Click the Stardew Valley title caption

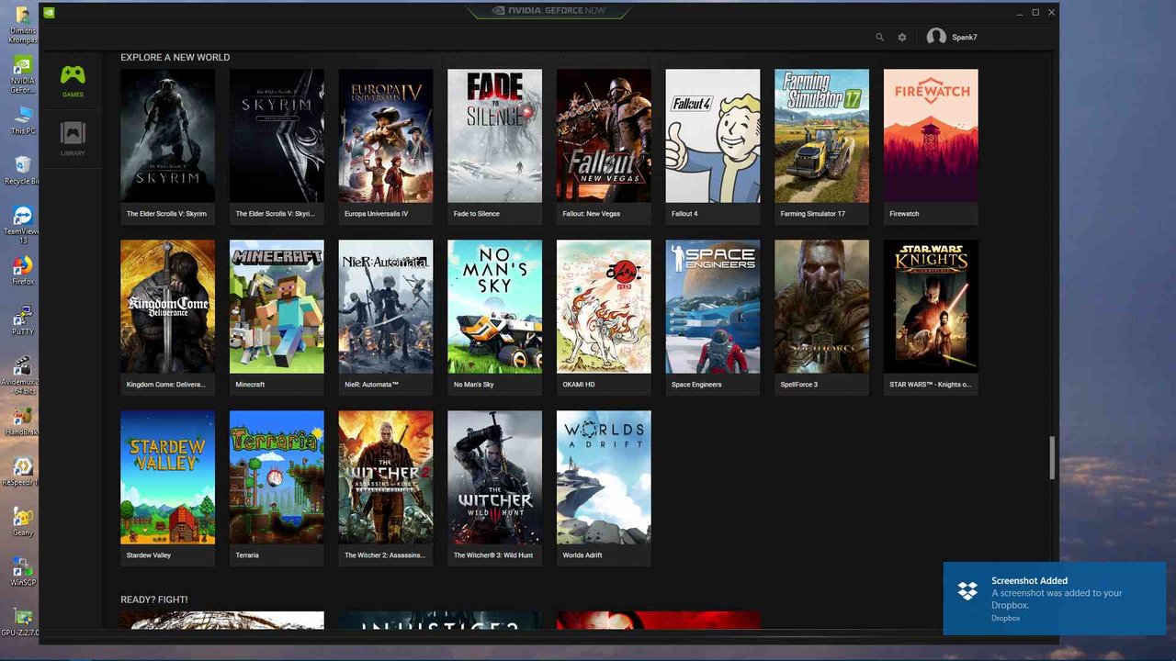[149, 555]
